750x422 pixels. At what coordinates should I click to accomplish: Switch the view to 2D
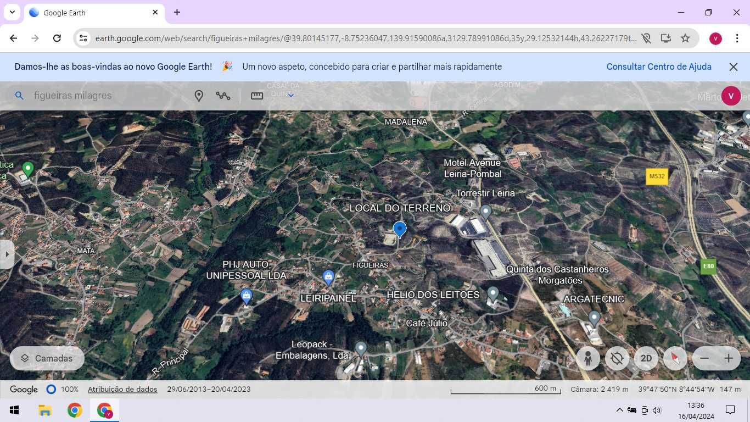pos(646,359)
